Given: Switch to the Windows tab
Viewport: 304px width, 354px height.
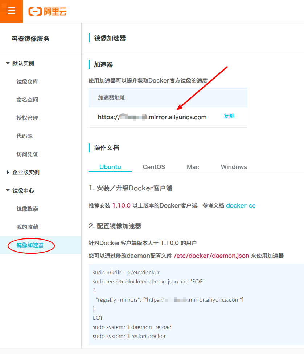Looking at the screenshot, I should point(234,167).
